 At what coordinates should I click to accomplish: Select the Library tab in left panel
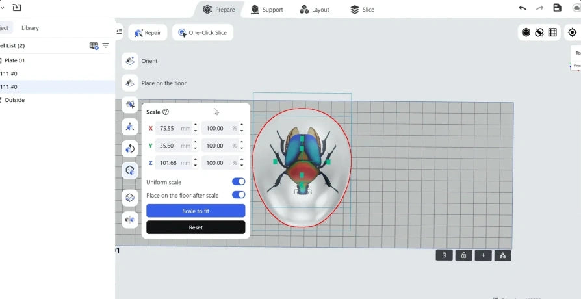click(x=30, y=28)
